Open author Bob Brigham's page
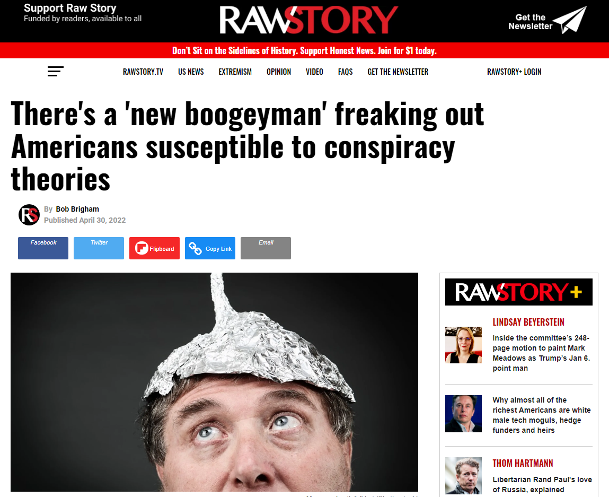Viewport: 609px width, 497px height. pyautogui.click(x=77, y=209)
